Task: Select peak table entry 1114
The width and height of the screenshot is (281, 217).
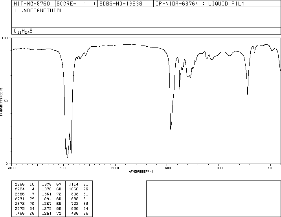Action: point(73,184)
